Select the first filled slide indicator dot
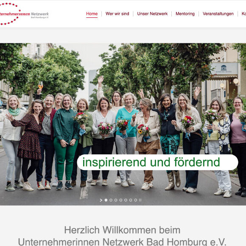The width and height of the screenshot is (246, 246). (106, 200)
